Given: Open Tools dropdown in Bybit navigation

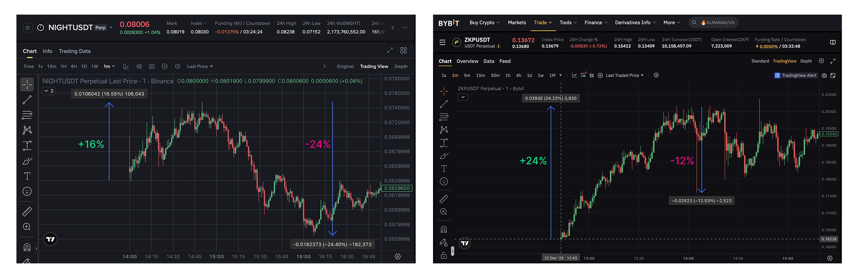Looking at the screenshot, I should point(568,23).
